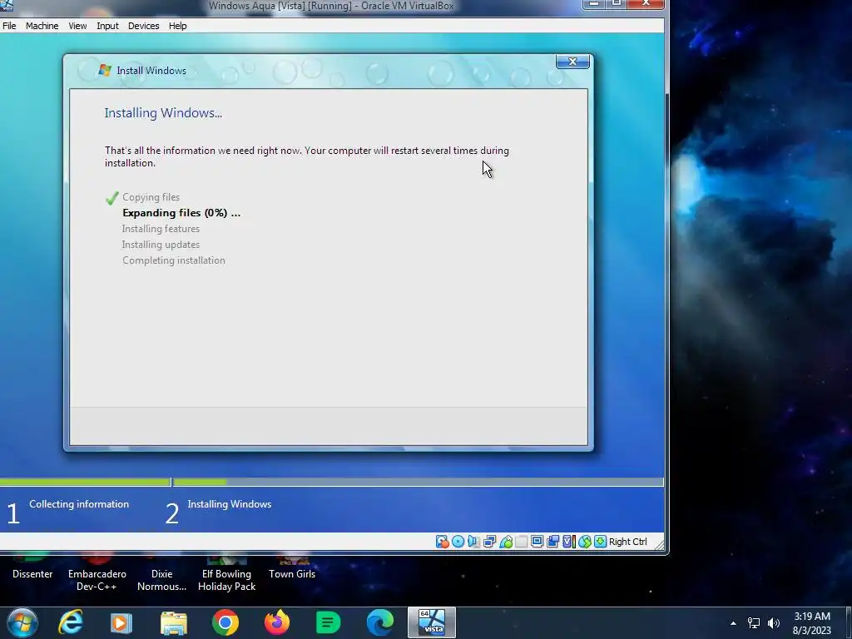Screen dimensions: 852x639
Task: Click the Right Ctrl host key label
Action: (627, 541)
